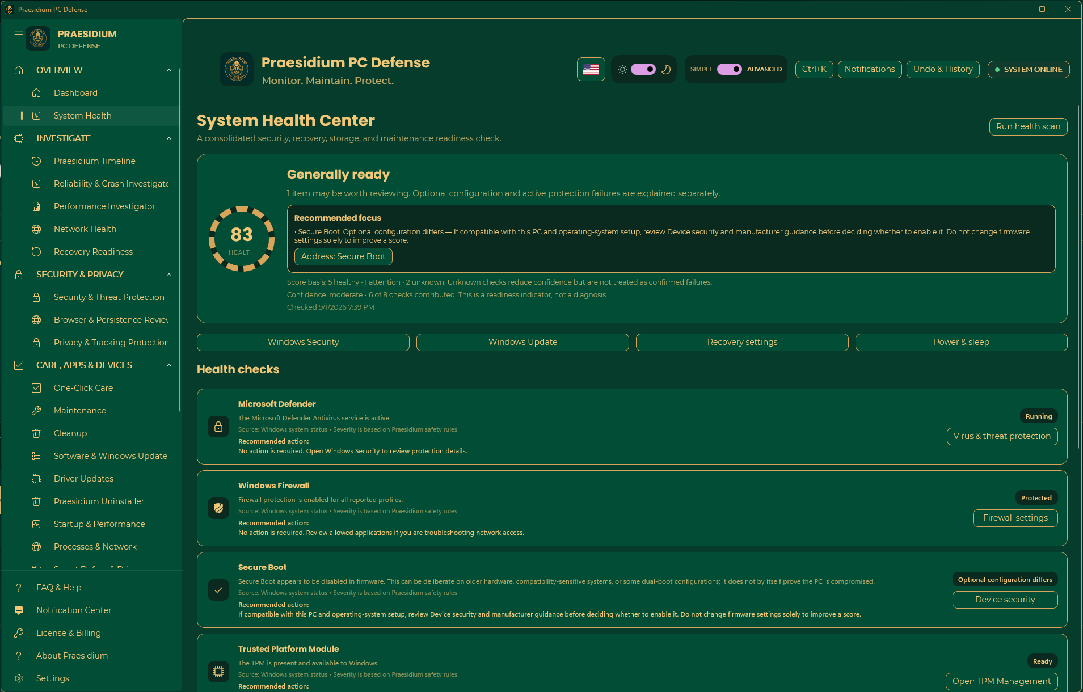This screenshot has width=1083, height=692.
Task: Click the SYSTEM ONLINE status indicator
Action: coord(1029,69)
